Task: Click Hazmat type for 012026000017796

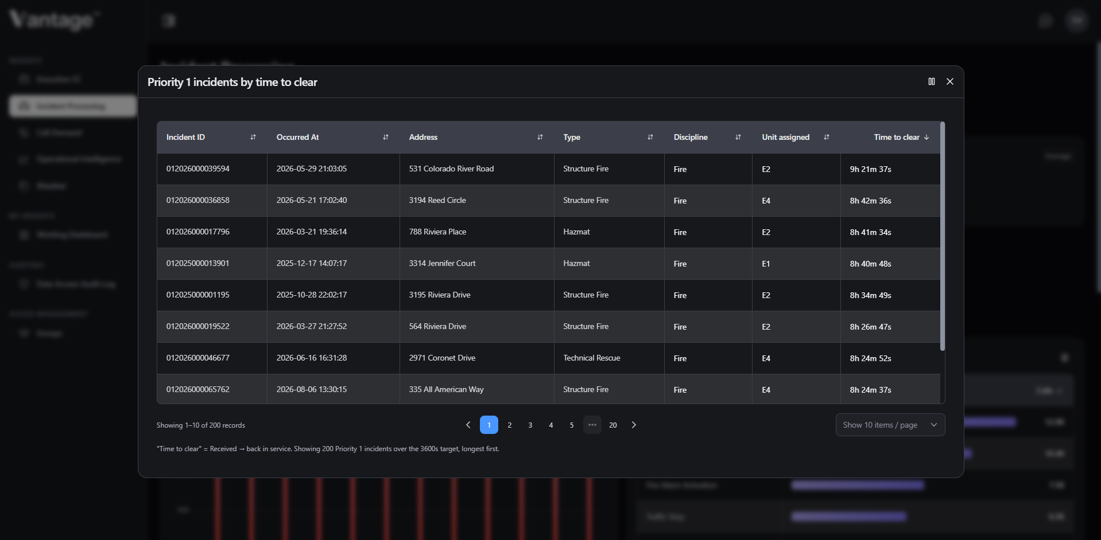Action: (x=576, y=232)
